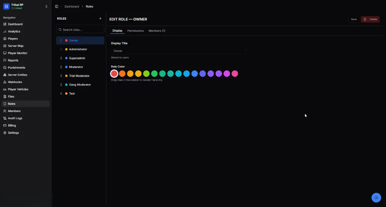The height and width of the screenshot is (207, 386).
Task: Open the Billing card icon
Action: click(5, 126)
